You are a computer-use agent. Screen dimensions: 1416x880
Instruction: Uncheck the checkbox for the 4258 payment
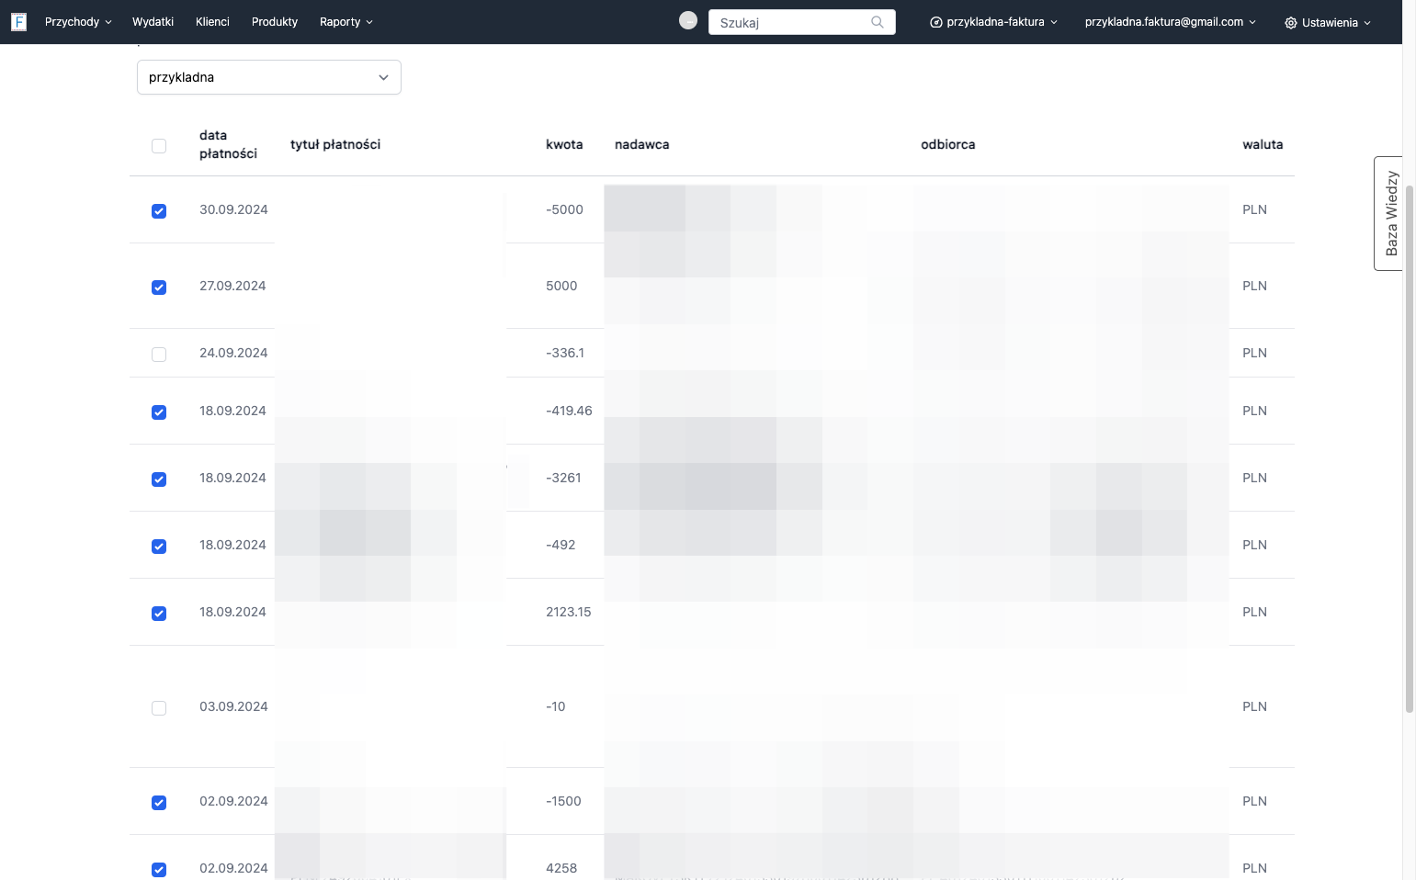[x=159, y=870]
